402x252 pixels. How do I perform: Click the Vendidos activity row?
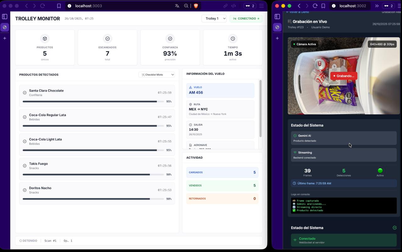pyautogui.click(x=222, y=186)
